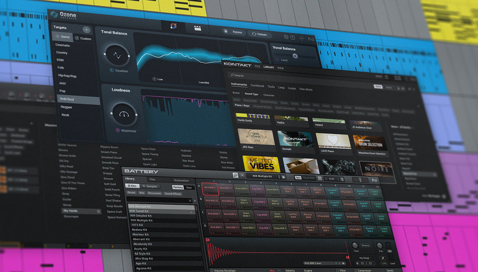Select RnB/Soul in the genre list

coord(67,99)
